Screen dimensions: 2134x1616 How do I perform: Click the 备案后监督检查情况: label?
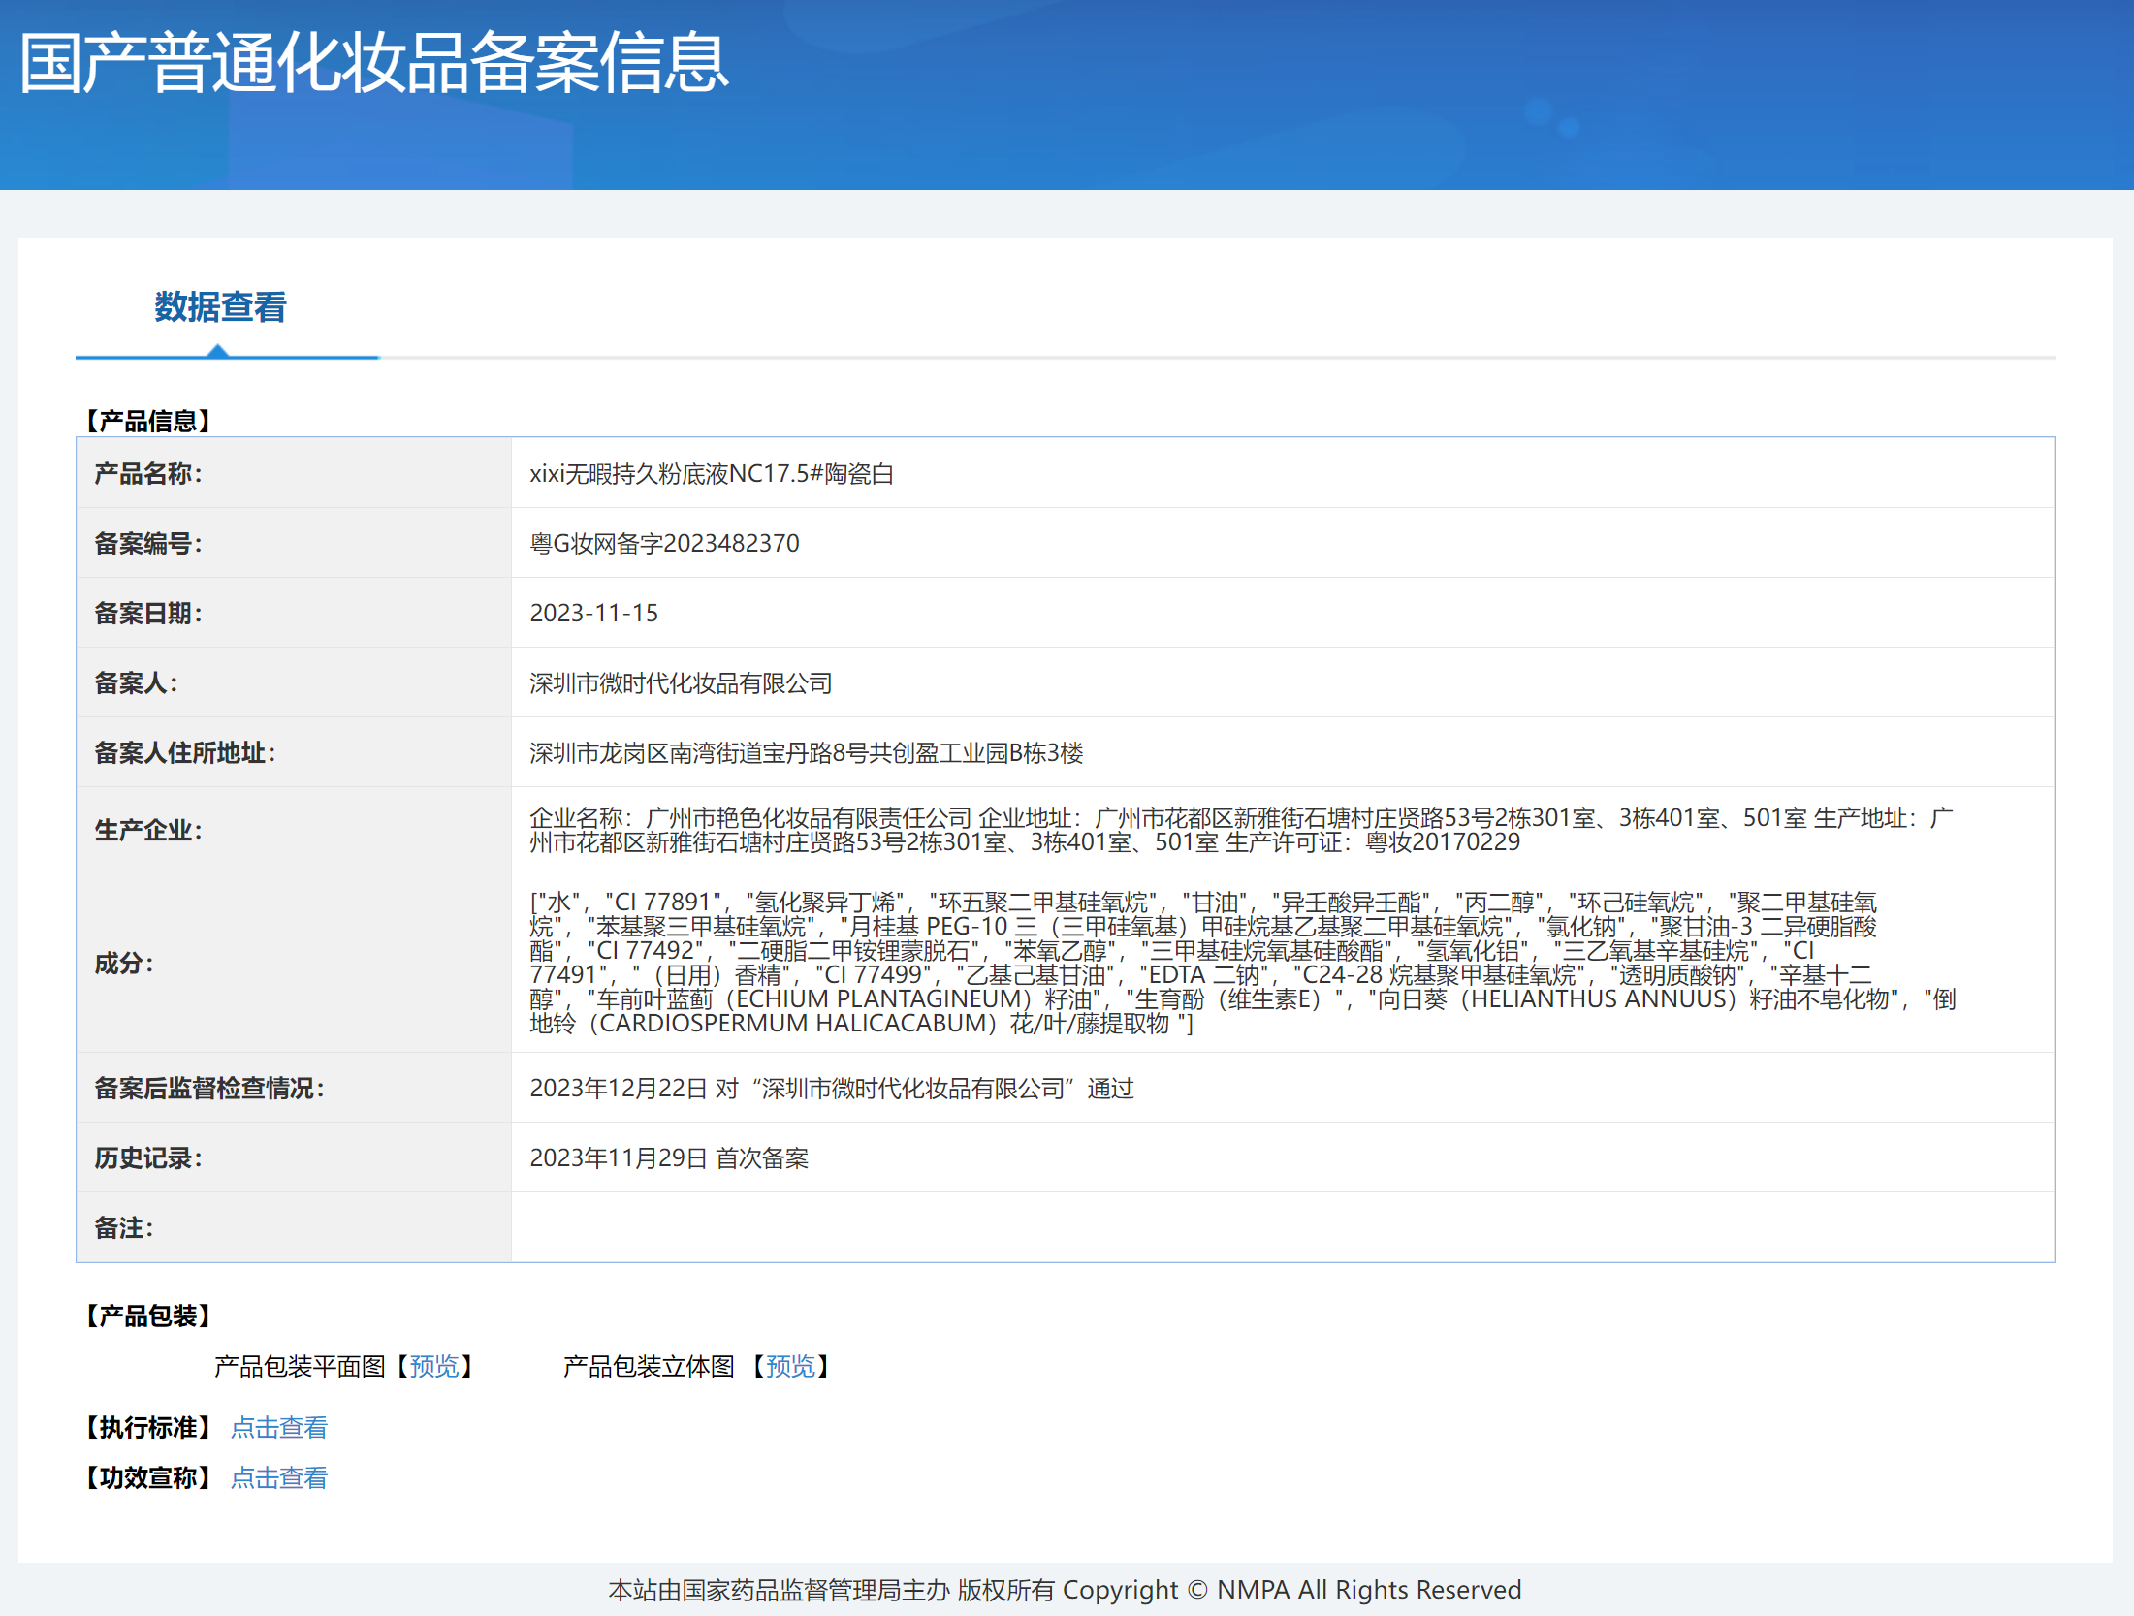(x=209, y=1089)
